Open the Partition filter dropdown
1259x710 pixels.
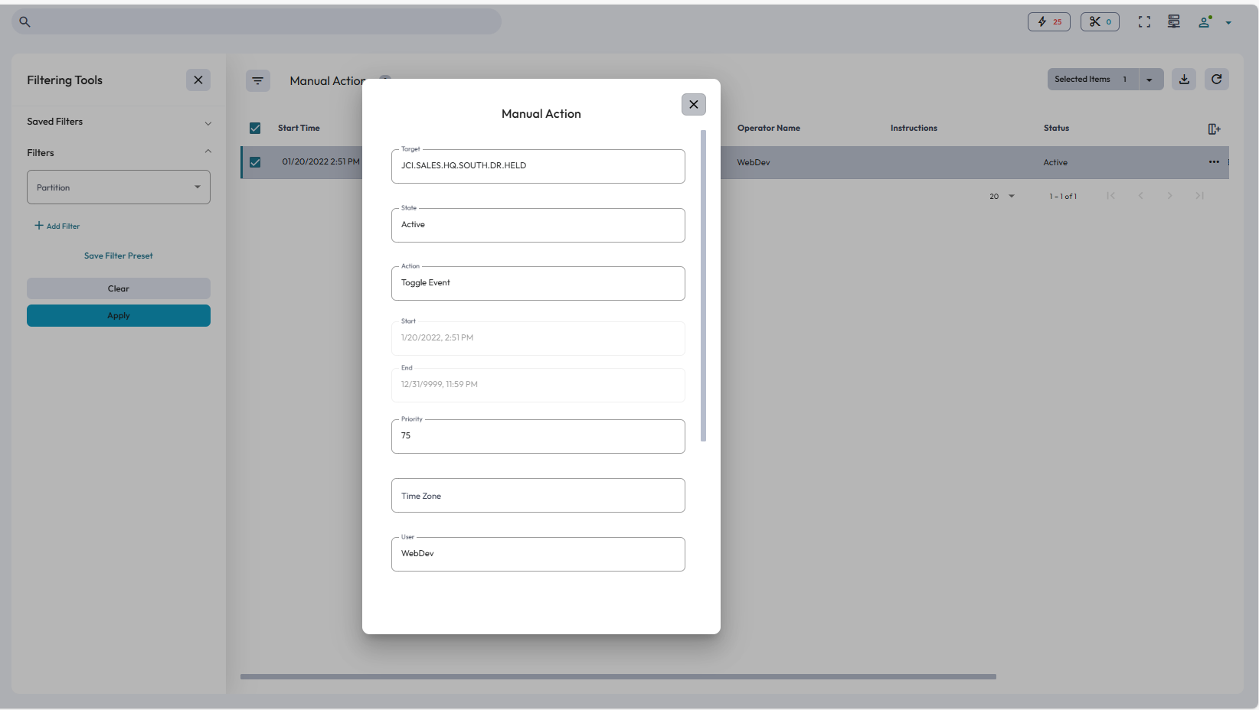(119, 187)
